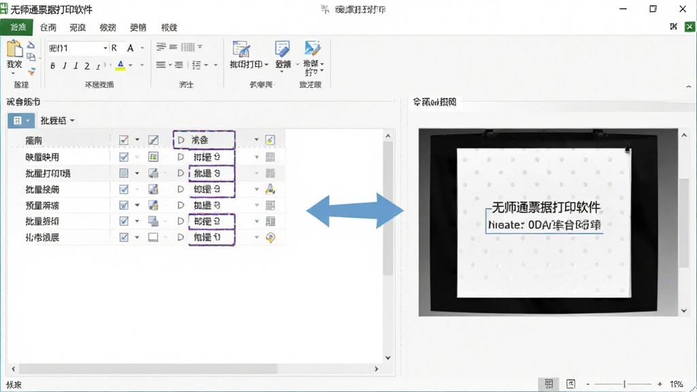This screenshot has height=392, width=697.
Task: Click the empty square box in the last row
Action: click(153, 238)
